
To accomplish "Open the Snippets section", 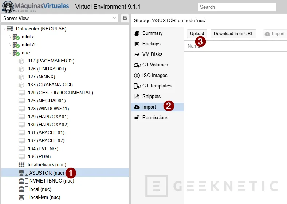I will tap(157, 96).
